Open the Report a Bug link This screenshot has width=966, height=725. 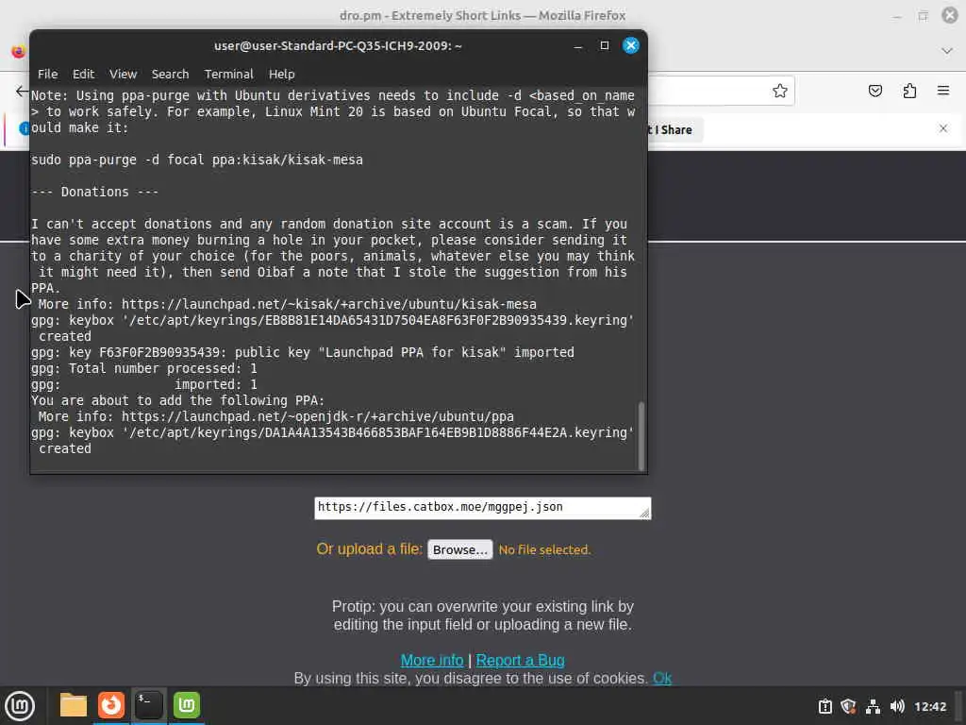click(x=520, y=660)
